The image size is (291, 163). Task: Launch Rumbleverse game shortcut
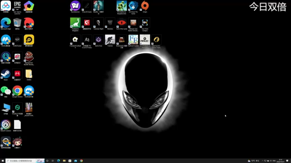pos(75,7)
